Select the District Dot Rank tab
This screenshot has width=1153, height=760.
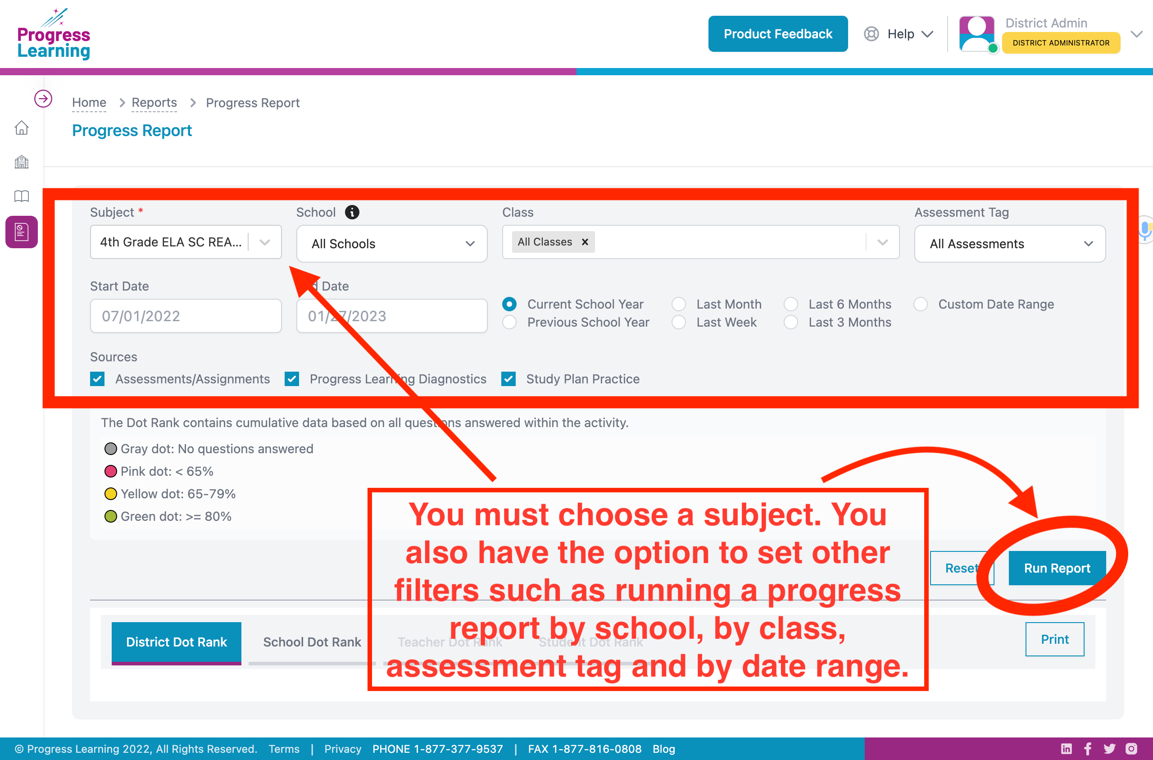[177, 642]
